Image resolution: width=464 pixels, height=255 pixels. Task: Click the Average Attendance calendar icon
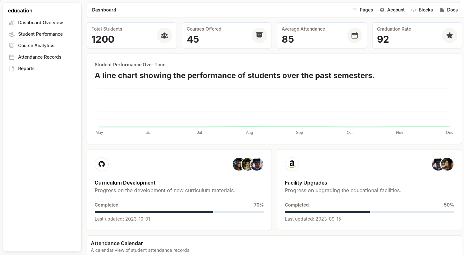pyautogui.click(x=355, y=35)
